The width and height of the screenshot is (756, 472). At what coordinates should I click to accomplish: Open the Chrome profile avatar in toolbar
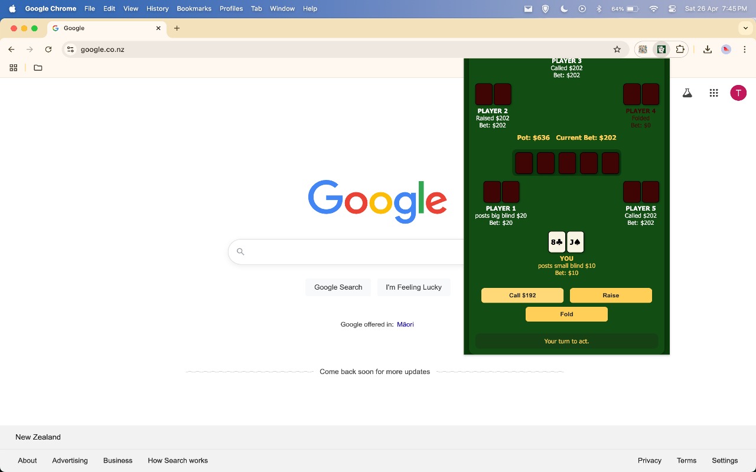[x=726, y=50]
